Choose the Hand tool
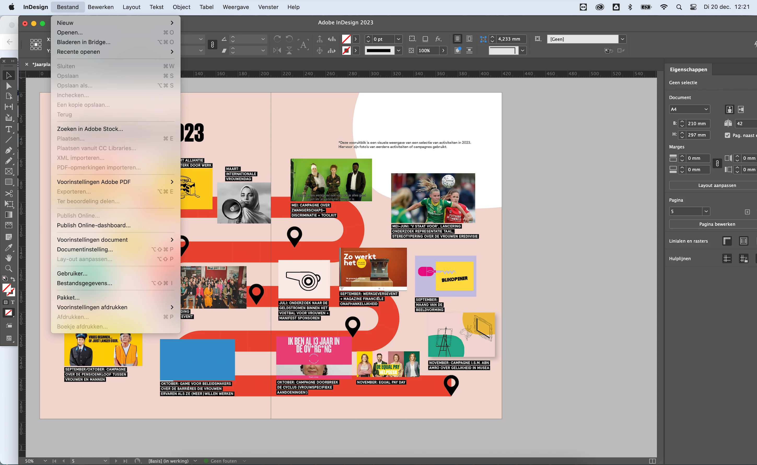757x465 pixels. pos(9,258)
